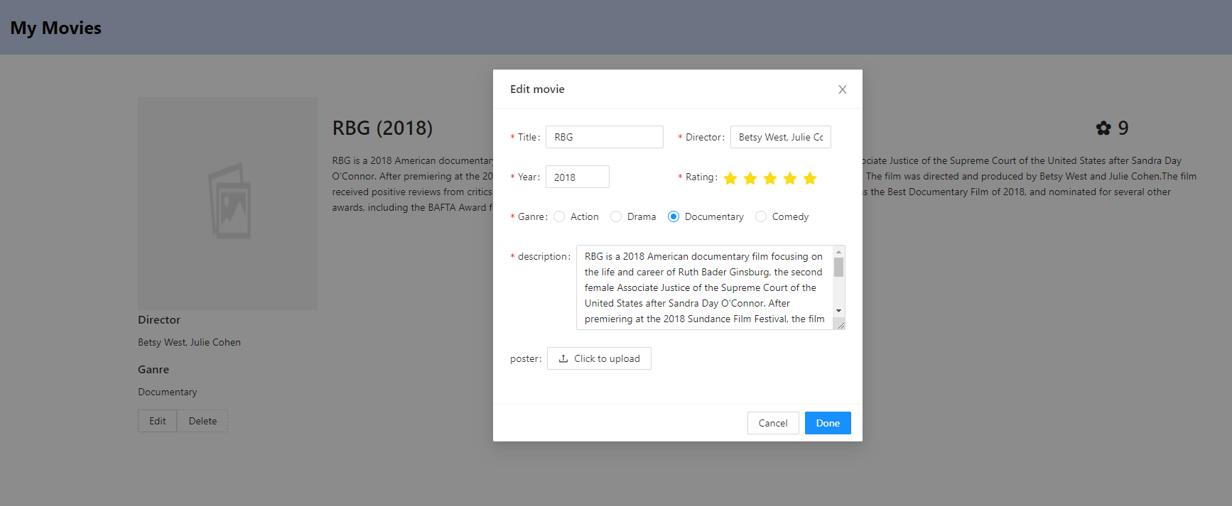Click the description scrollbar up arrow
The height and width of the screenshot is (506, 1232).
pyautogui.click(x=839, y=252)
